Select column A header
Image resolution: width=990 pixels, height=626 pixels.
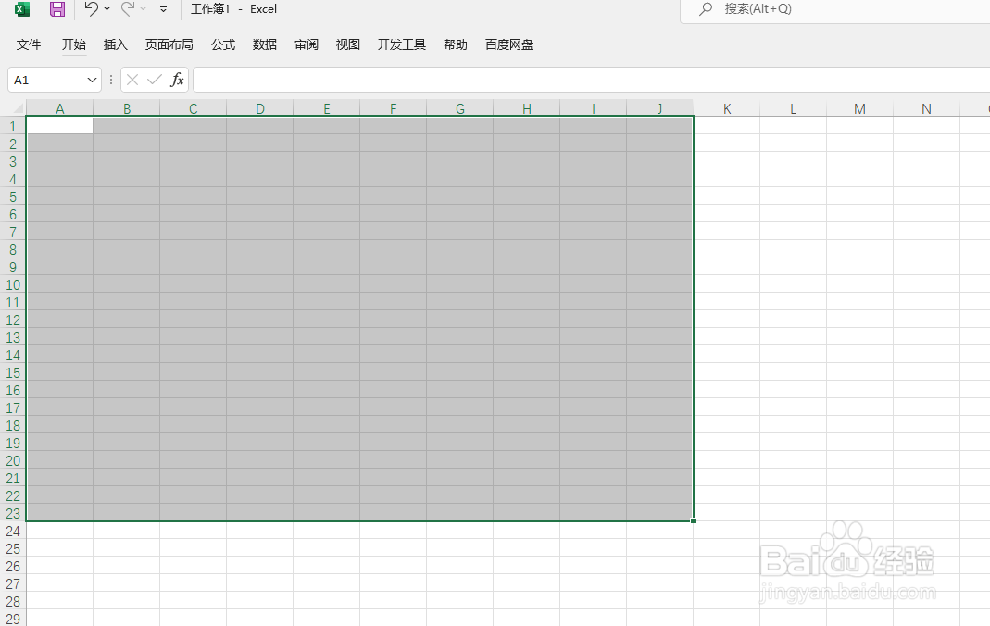coord(60,108)
